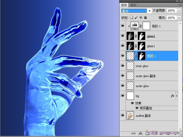The image size is (183, 137).
Task: Toggle the bg layer eye icon
Action: (x=123, y=96)
